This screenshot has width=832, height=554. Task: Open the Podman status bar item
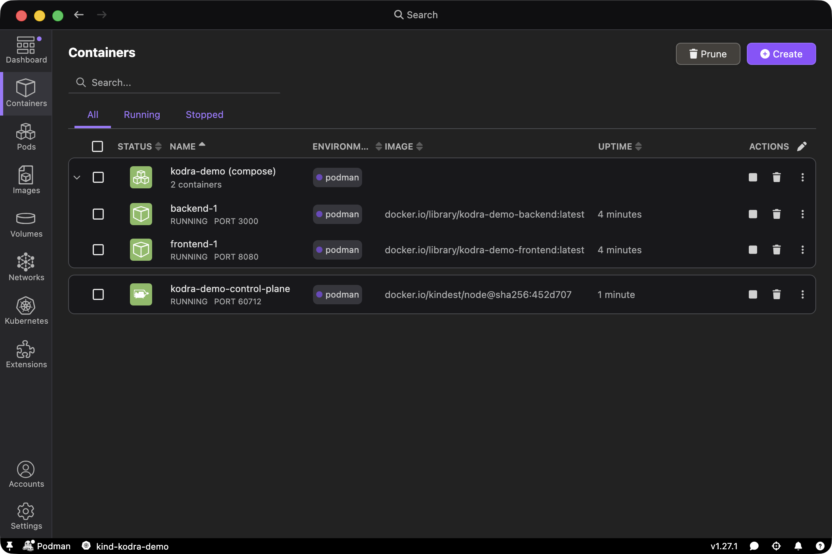pyautogui.click(x=47, y=546)
